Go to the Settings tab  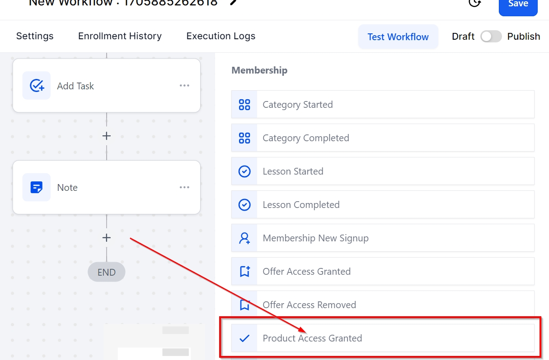tap(35, 36)
